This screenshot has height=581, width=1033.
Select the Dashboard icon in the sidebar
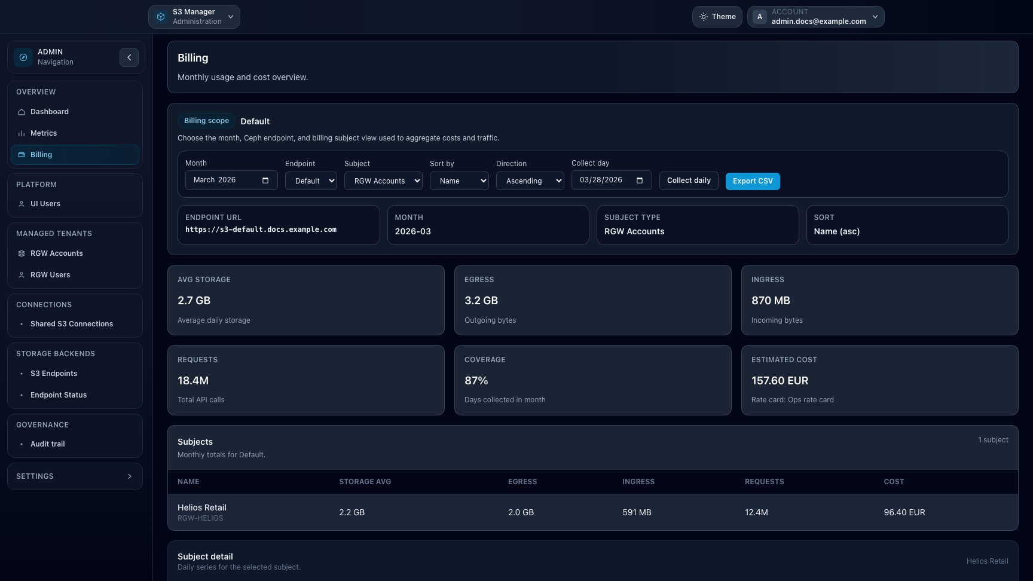tap(21, 112)
